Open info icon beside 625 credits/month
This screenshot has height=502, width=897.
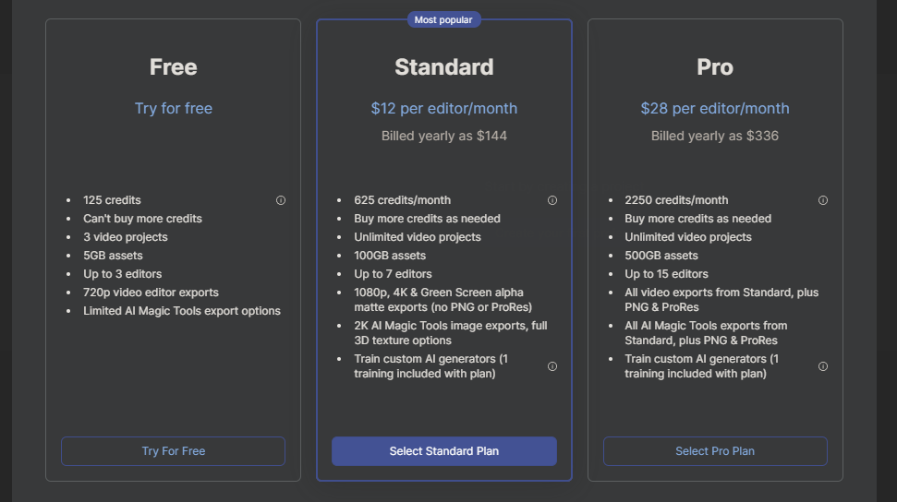tap(552, 200)
